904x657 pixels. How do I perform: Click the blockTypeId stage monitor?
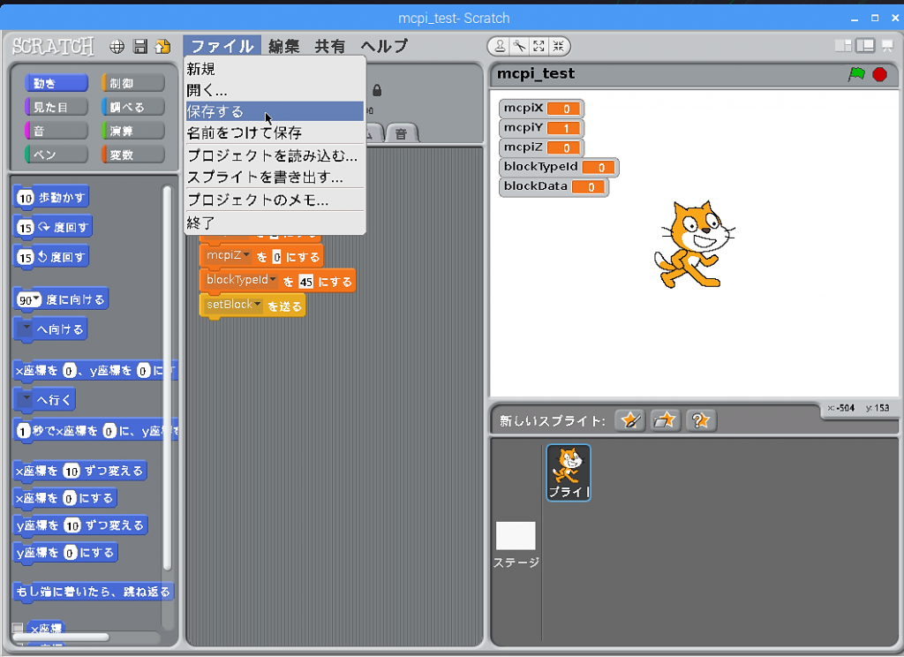(x=559, y=167)
